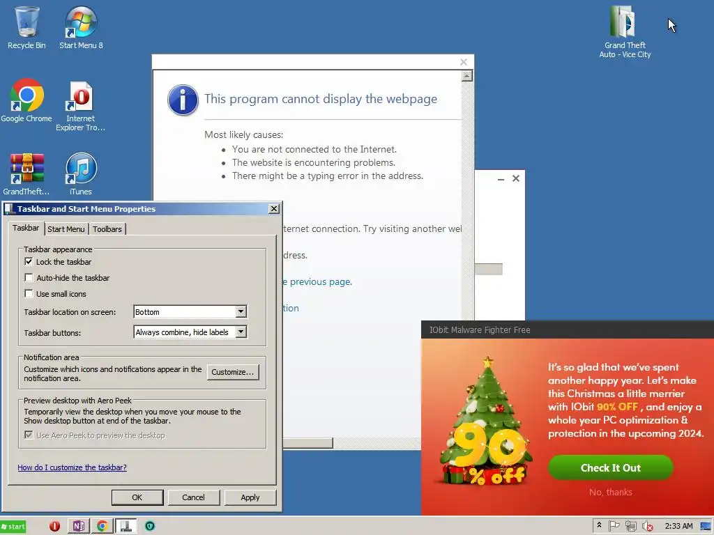This screenshot has width=714, height=535.
Task: Click the Show desktop button in tray
Action: (x=706, y=527)
